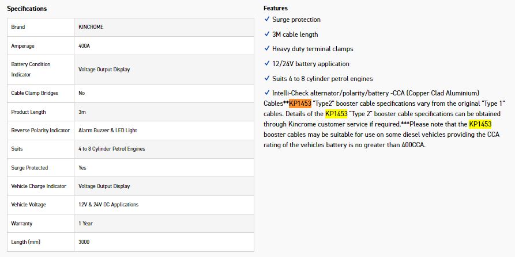Image resolution: width=515 pixels, height=257 pixels.
Task: Click the orange-highlighted KP1453 text
Action: click(x=300, y=103)
